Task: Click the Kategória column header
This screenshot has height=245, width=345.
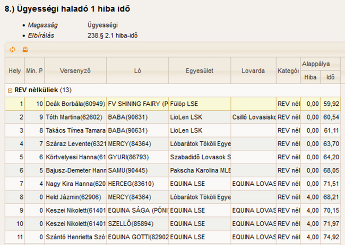Action: (x=288, y=70)
